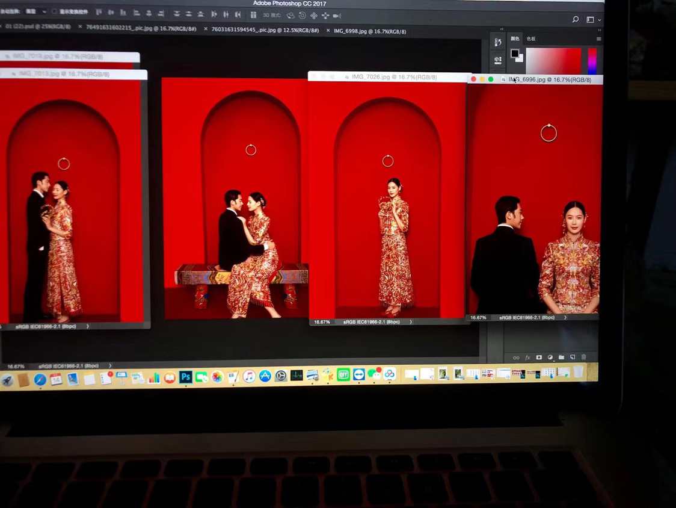Viewport: 676px width, 508px height.
Task: Open the Calendar app in the Dock
Action: point(57,379)
